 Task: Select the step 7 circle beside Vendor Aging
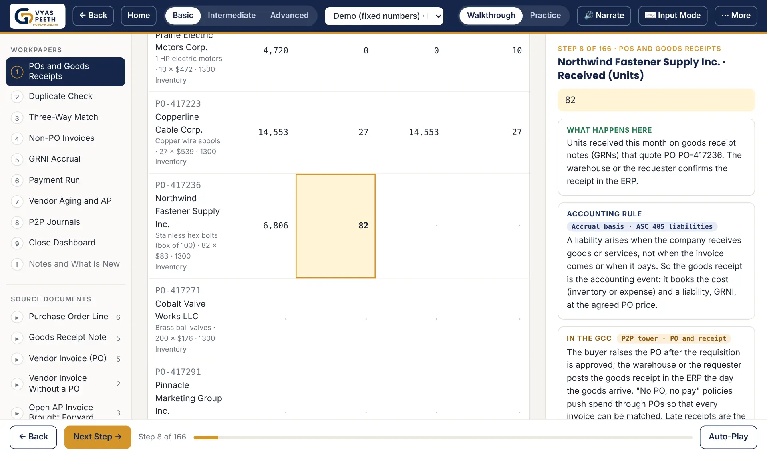(17, 202)
